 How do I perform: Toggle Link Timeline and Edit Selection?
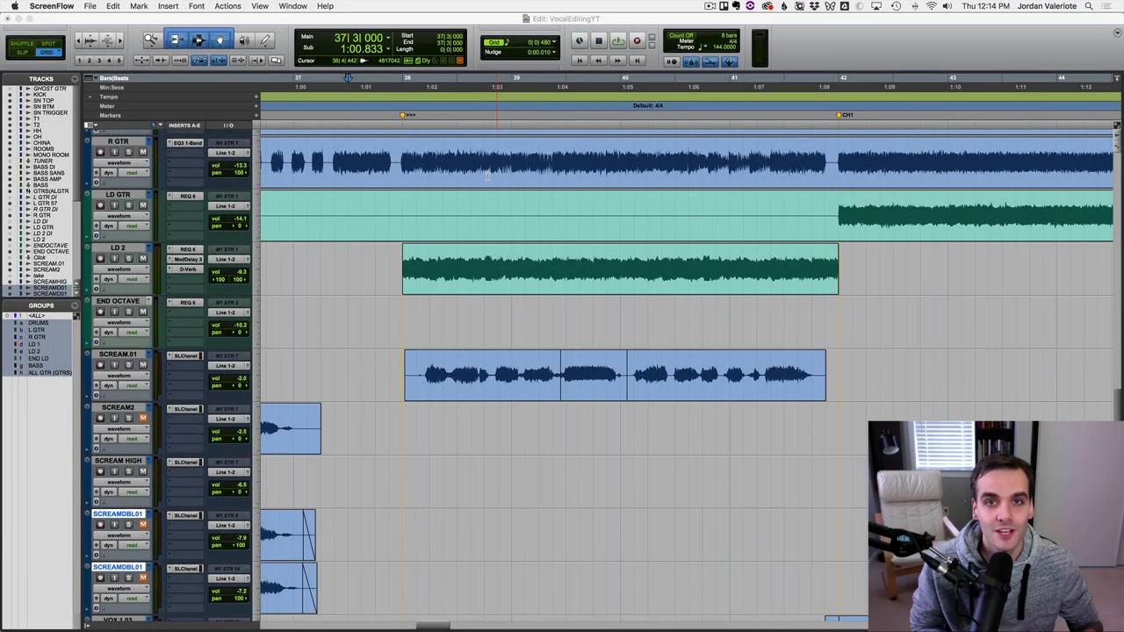pos(219,61)
